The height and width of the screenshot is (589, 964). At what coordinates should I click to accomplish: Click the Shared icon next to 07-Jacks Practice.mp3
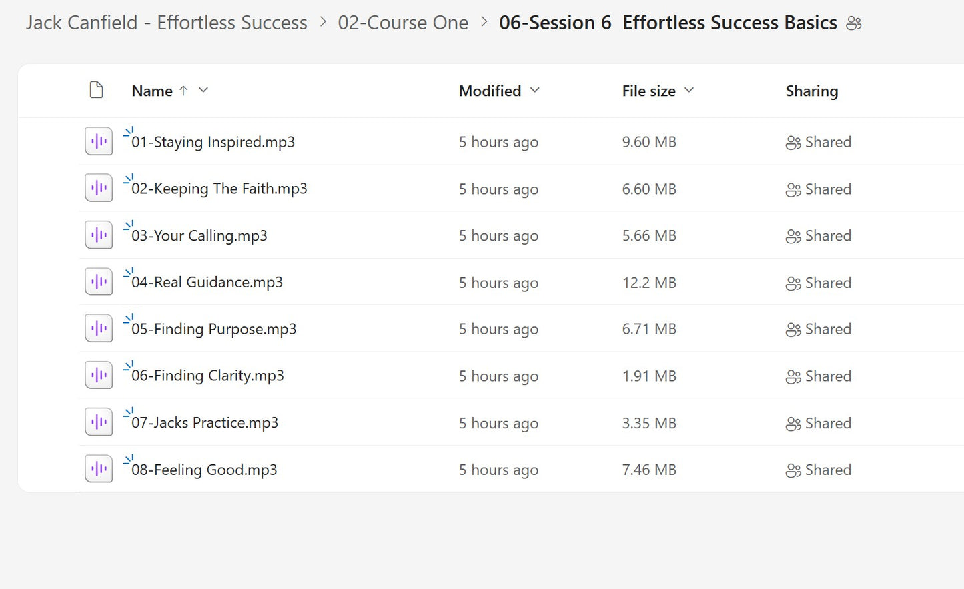793,423
